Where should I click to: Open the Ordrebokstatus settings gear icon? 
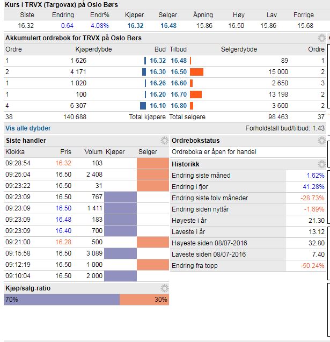(x=322, y=141)
